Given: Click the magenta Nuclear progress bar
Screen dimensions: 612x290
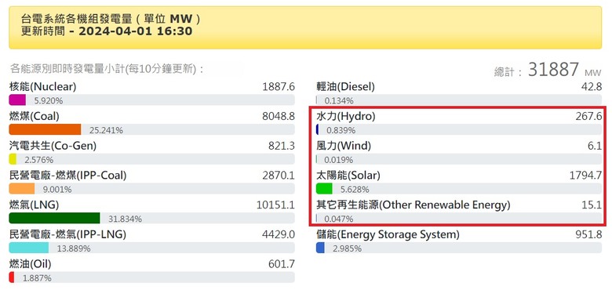Looking at the screenshot, I should tap(17, 100).
